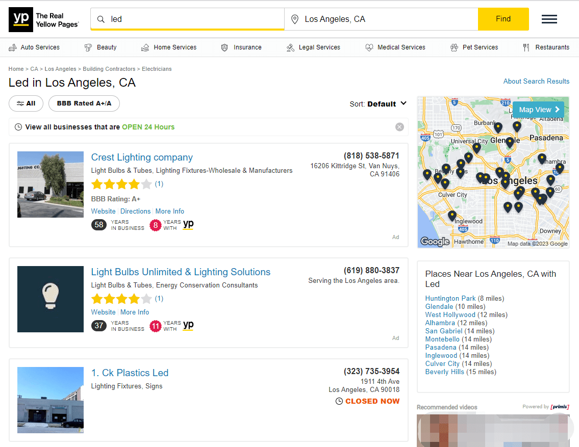Viewport: 579px width, 447px height.
Task: Click the Inglewood map pin marker
Action: [x=452, y=216]
